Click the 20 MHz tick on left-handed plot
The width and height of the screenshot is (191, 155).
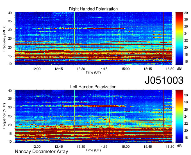[10, 125]
